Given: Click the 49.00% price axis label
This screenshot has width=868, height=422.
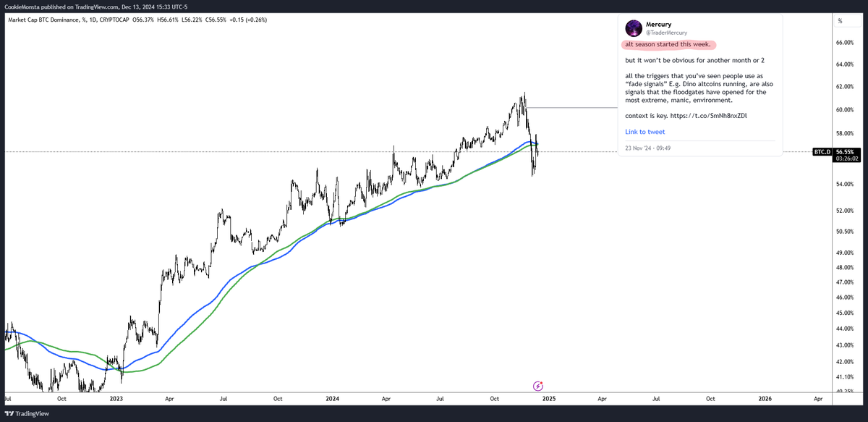Looking at the screenshot, I should point(845,253).
